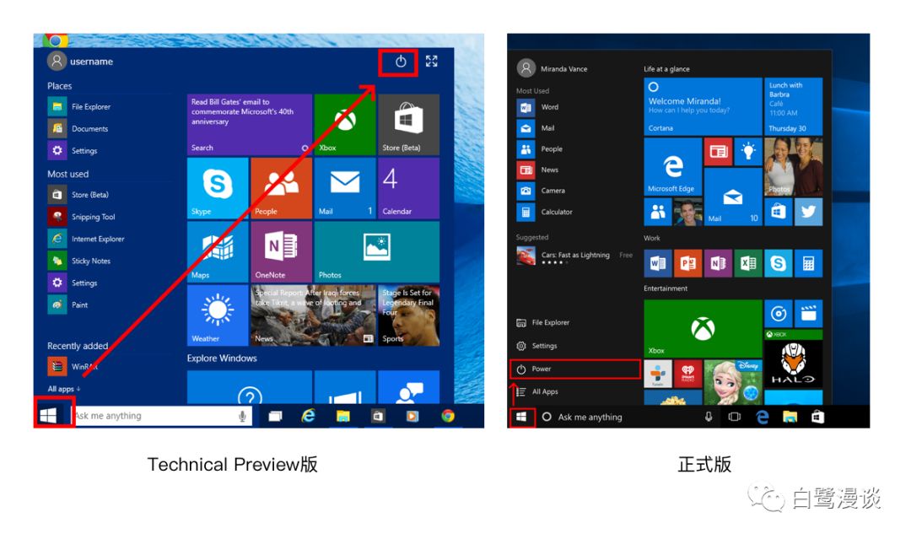Click the microphone in the white search box

[242, 416]
